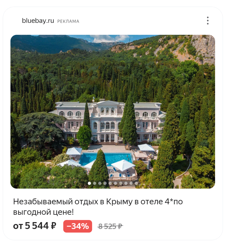Screen dimensions: 225x248
Task: Open the three-dot ad options menu
Action: 208,21
